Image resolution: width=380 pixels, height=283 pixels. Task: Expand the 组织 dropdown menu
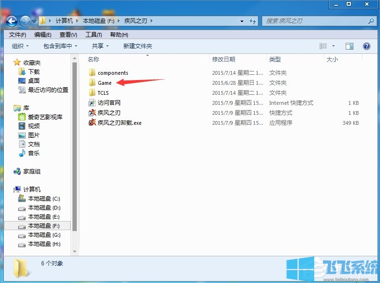(x=20, y=46)
